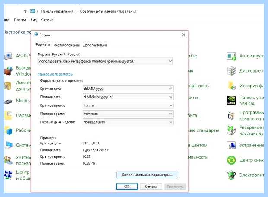
Task: Click Дополнительные параметры button
Action: tap(147, 175)
